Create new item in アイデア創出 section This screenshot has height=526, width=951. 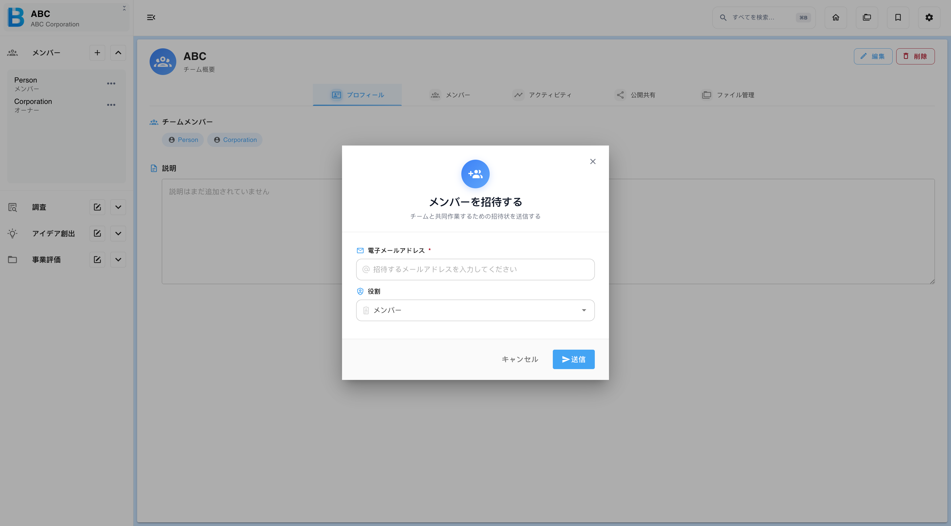tap(97, 233)
